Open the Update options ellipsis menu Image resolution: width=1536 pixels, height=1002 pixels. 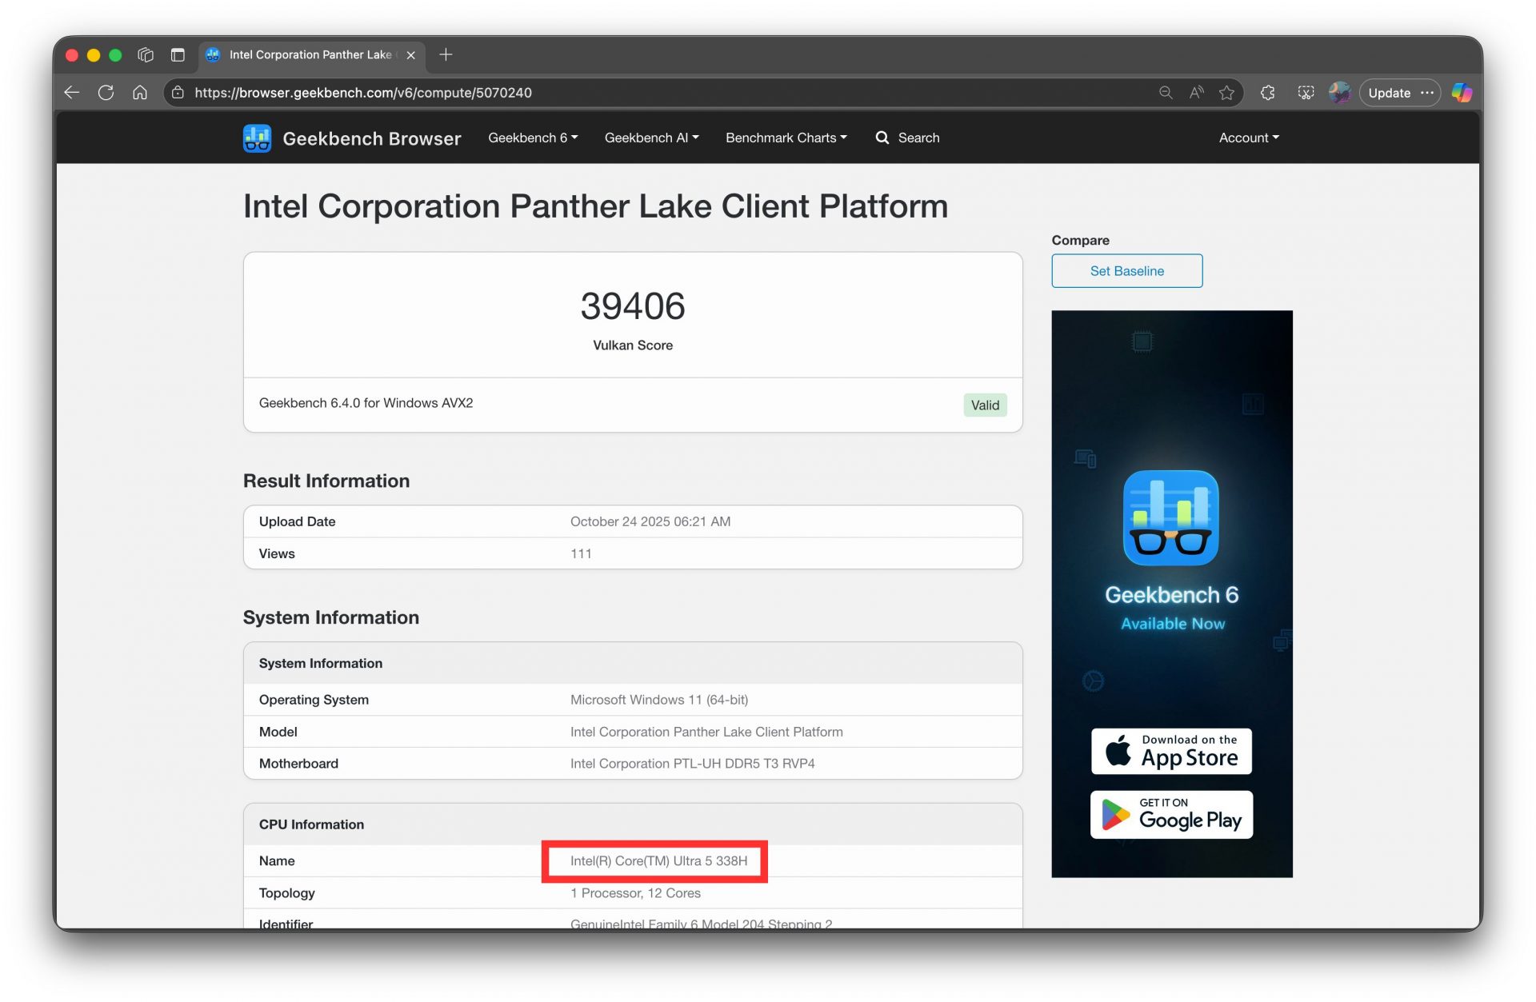pyautogui.click(x=1427, y=93)
